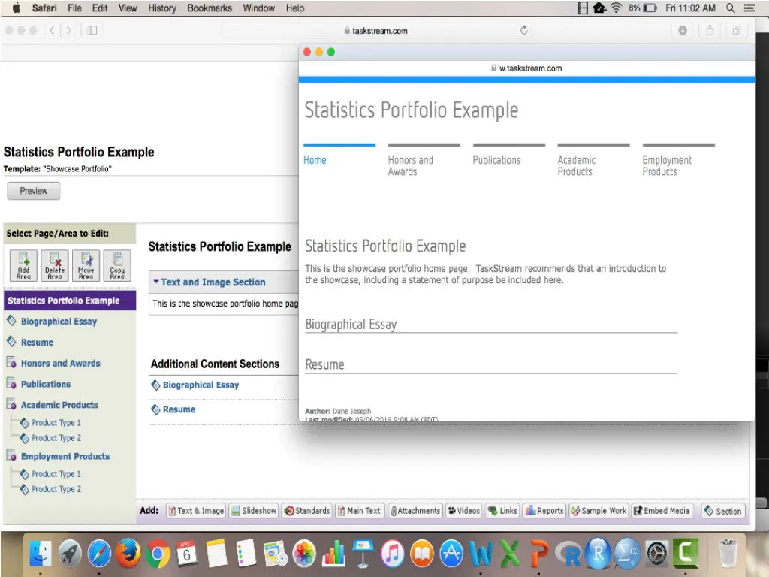Screen dimensions: 769x577
Task: Go forward in Safari
Action: coord(68,30)
